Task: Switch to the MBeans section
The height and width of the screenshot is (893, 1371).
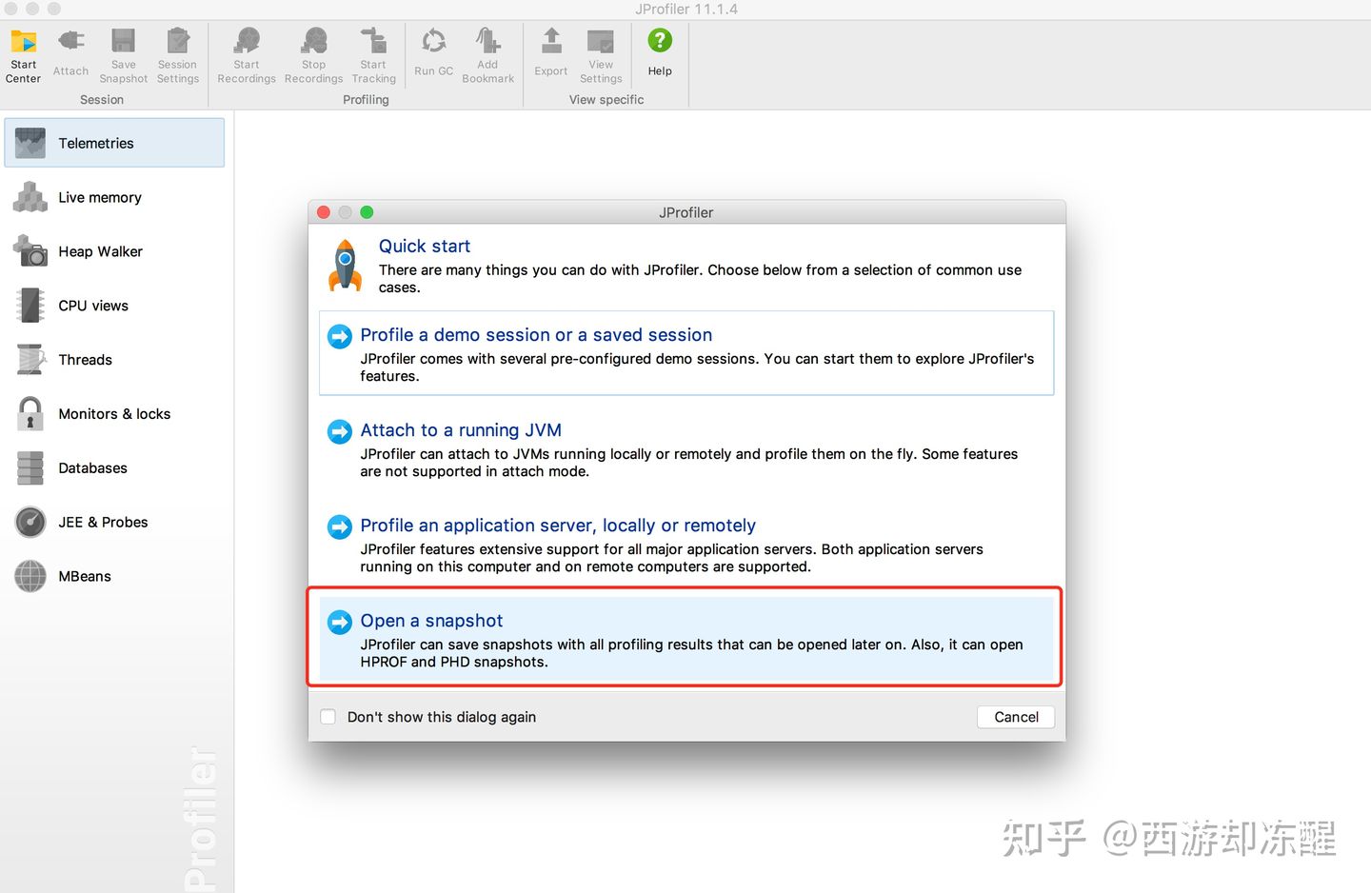Action: pos(85,576)
